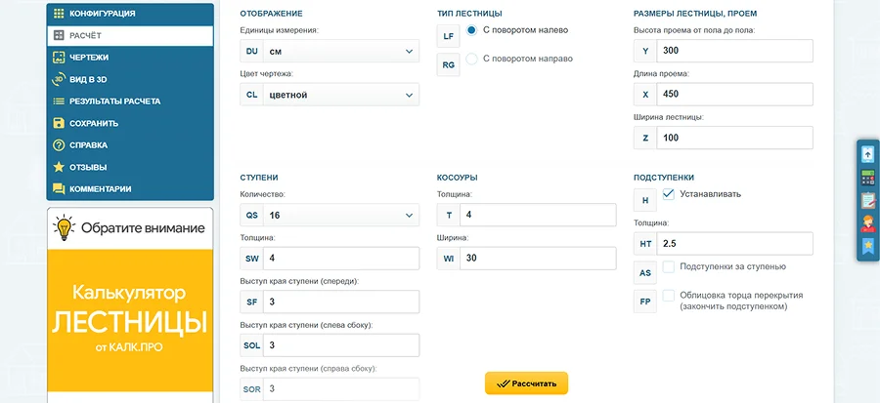Click the Калькулятор лестницы yellow banner
The width and height of the screenshot is (880, 403).
pos(130,321)
